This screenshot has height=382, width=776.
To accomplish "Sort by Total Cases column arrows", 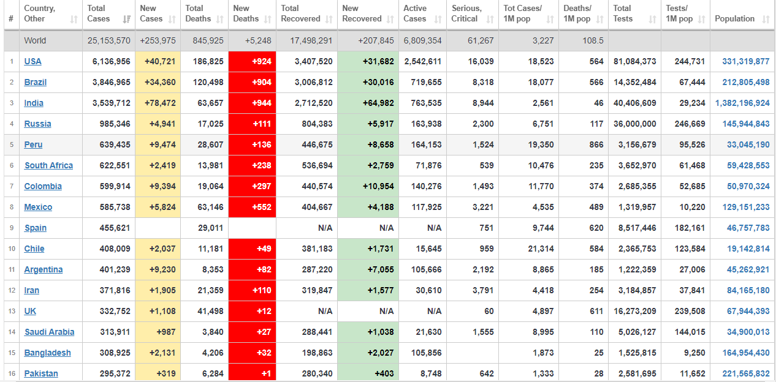I will 127,20.
